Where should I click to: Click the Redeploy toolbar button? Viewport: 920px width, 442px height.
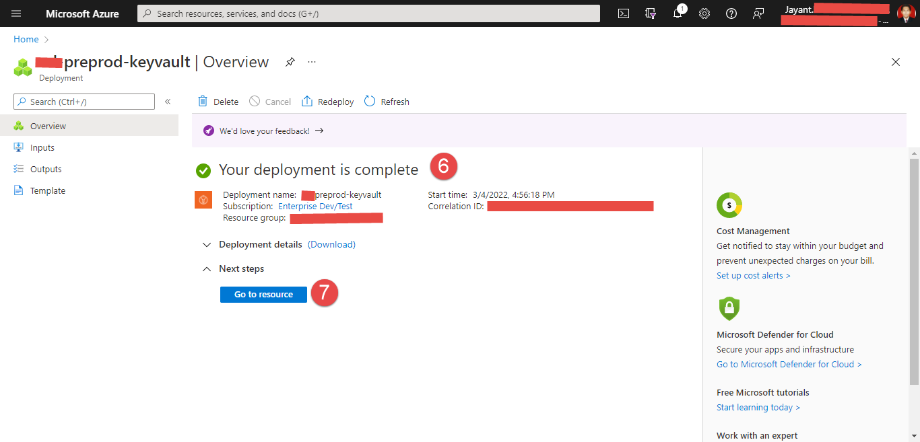[327, 102]
